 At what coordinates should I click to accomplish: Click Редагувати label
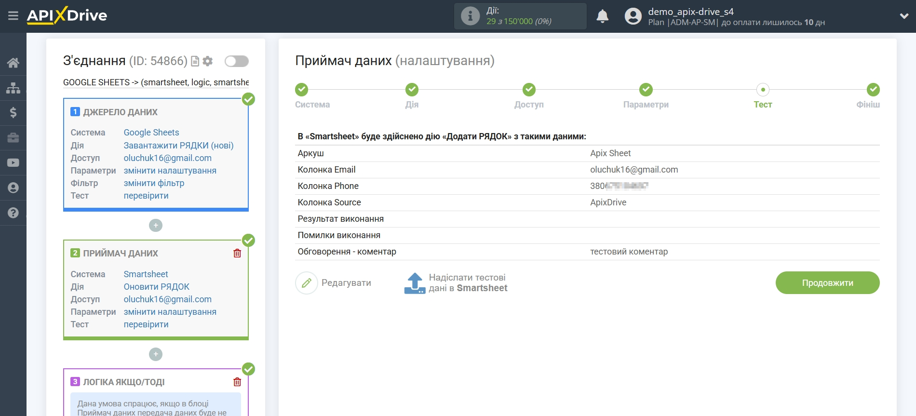pyautogui.click(x=346, y=283)
